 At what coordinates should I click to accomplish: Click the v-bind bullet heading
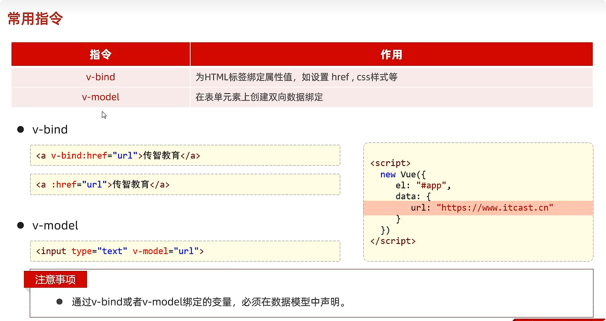(x=50, y=130)
